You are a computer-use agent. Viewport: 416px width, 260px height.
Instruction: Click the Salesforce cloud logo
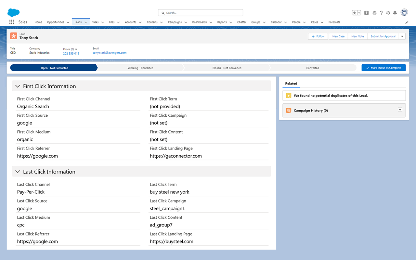(x=14, y=12)
